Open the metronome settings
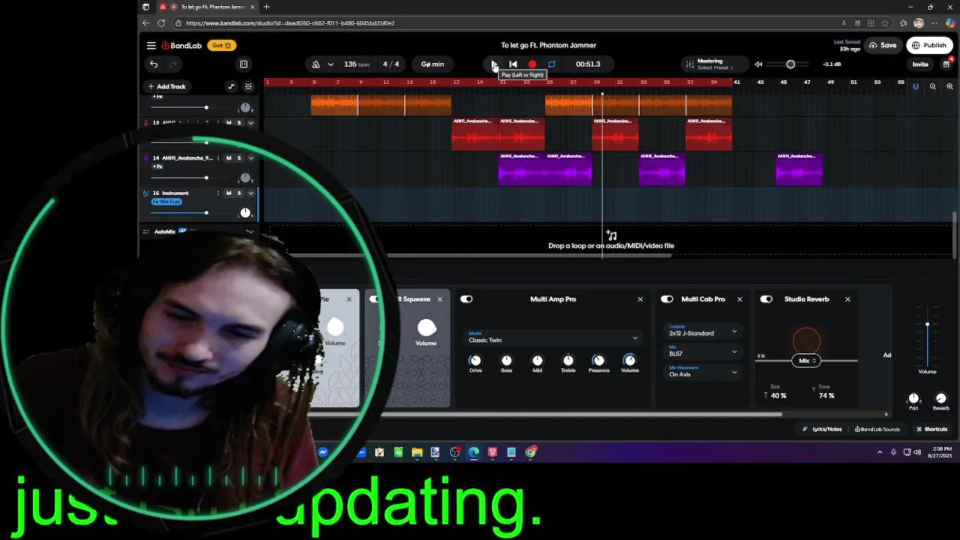This screenshot has height=540, width=960. click(x=316, y=64)
